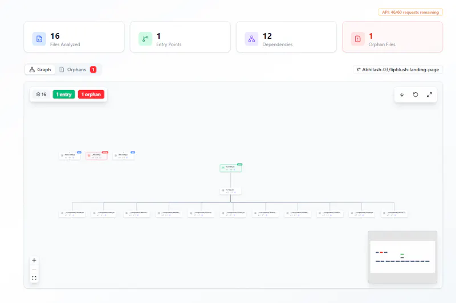Zoom in with the plus button
The height and width of the screenshot is (303, 456).
(34, 260)
